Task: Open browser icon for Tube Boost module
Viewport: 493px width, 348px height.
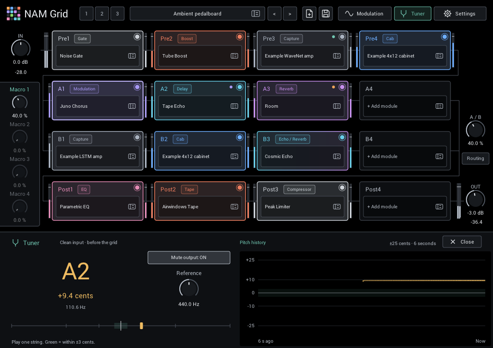Action: [234, 56]
